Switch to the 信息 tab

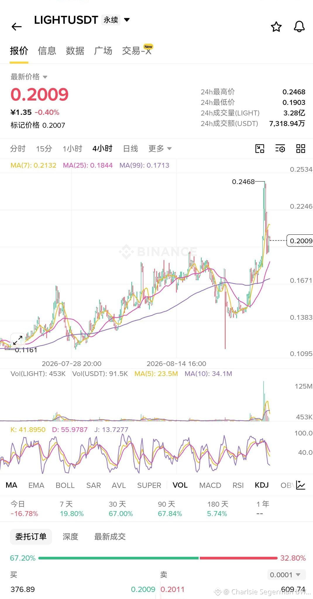point(47,51)
